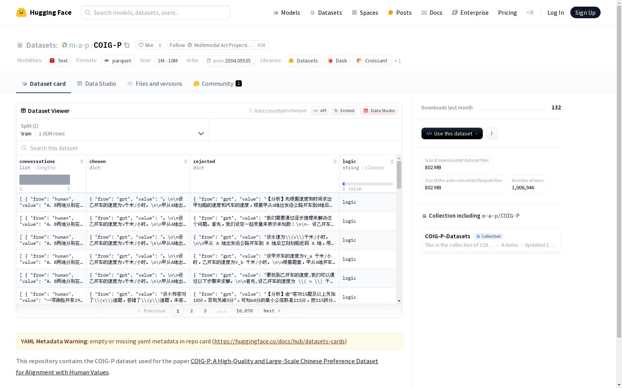Viewport: 622px width, 388px height.
Task: Click the Dataset Viewer table icon
Action: 23,111
